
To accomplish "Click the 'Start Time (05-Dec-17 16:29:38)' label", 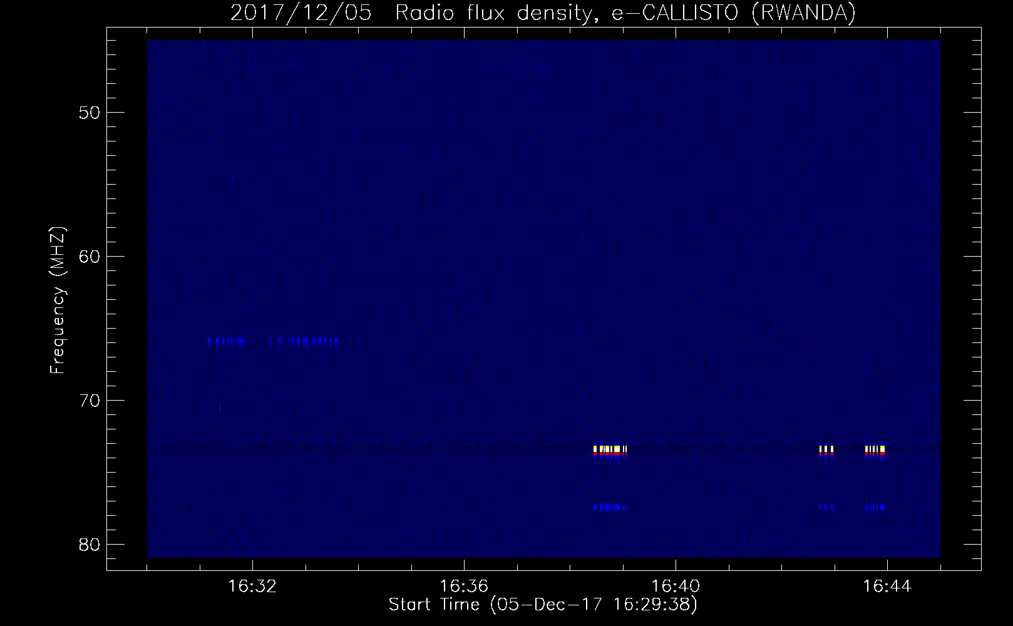I will click(x=543, y=605).
